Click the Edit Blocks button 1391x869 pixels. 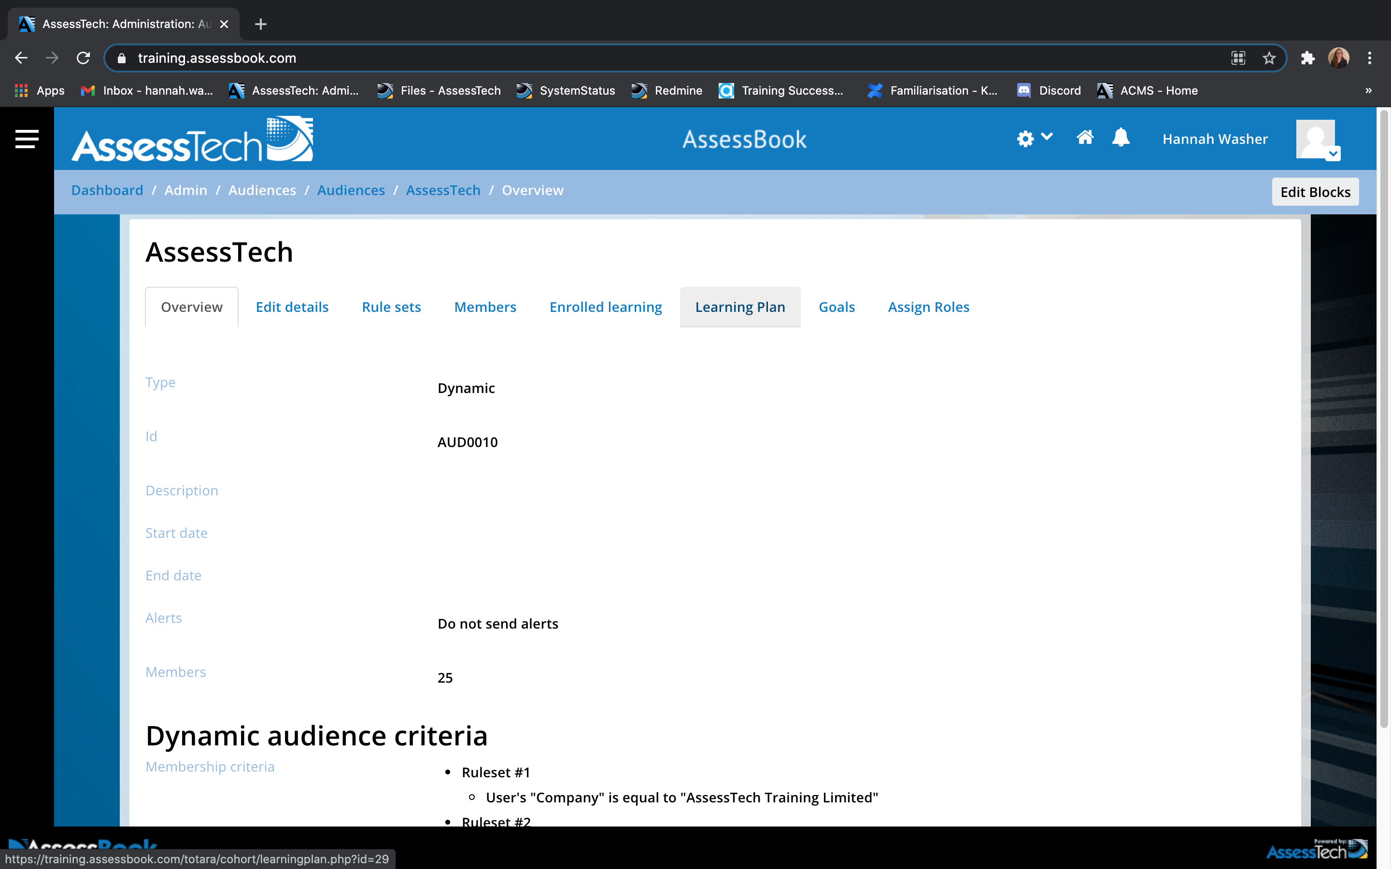click(x=1315, y=192)
